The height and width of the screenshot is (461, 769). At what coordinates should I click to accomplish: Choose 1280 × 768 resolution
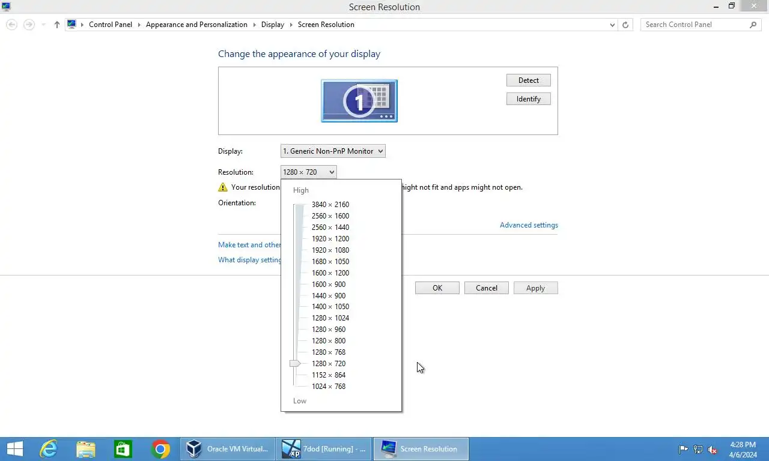point(328,352)
